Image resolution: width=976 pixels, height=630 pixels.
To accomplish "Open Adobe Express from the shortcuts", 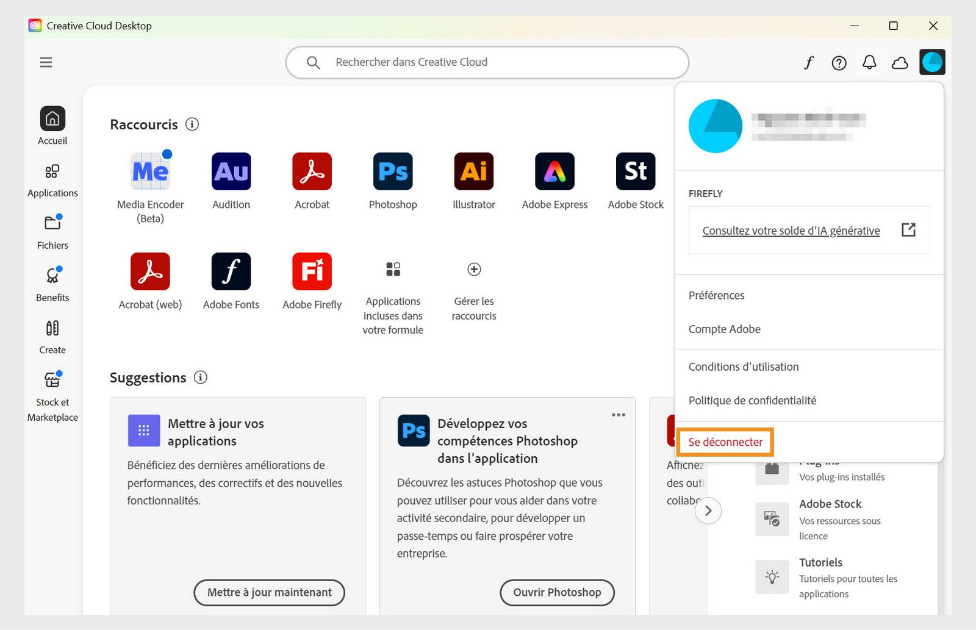I will 554,173.
